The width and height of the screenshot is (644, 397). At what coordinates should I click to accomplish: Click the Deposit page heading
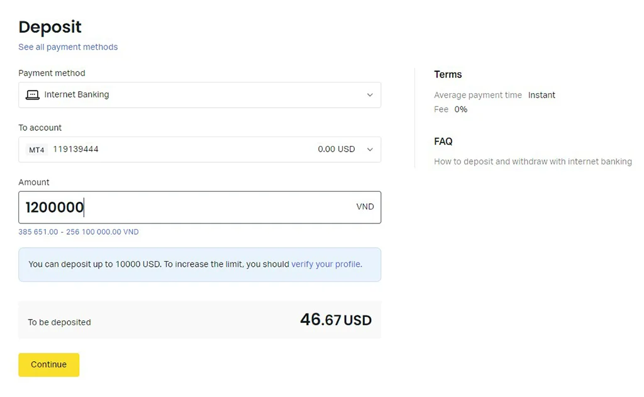pos(50,27)
